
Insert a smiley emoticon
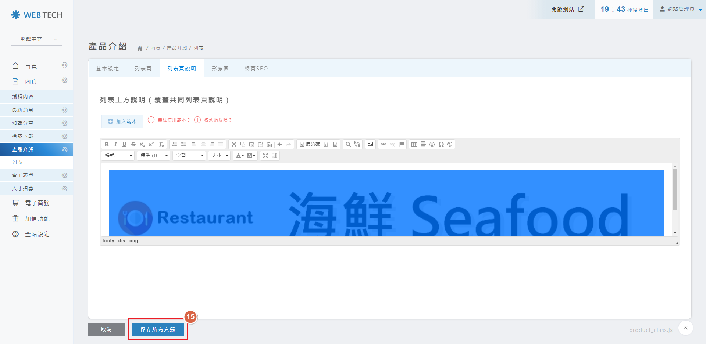432,144
